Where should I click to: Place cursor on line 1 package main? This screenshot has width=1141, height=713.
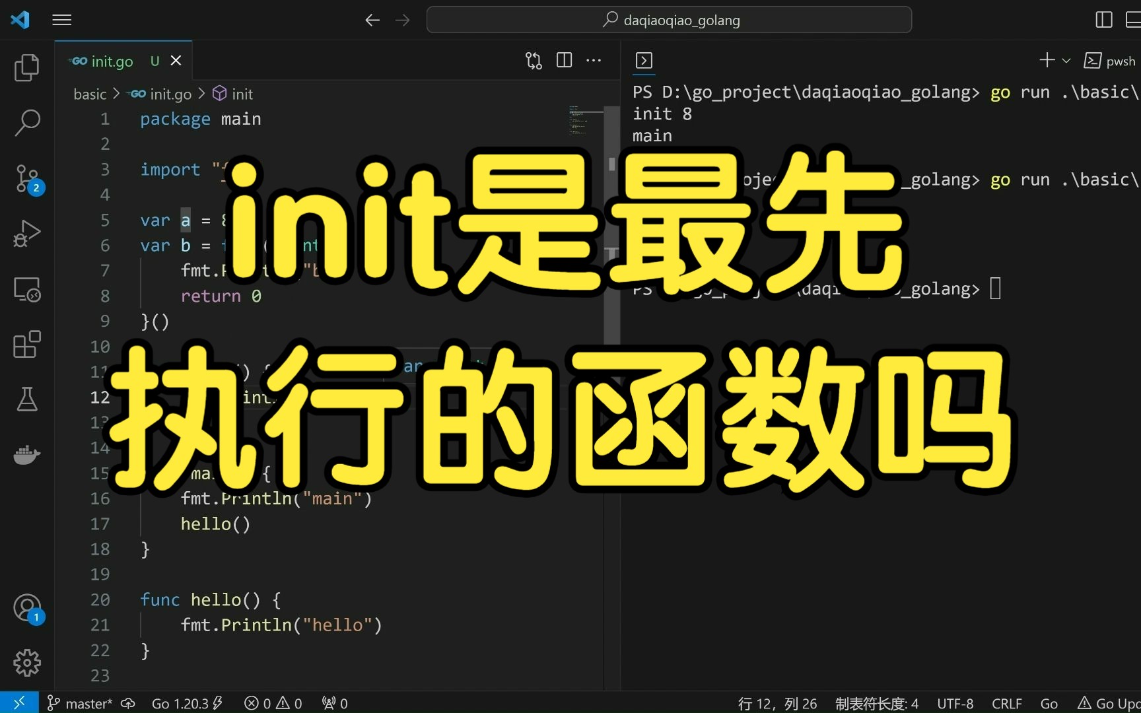tap(201, 119)
